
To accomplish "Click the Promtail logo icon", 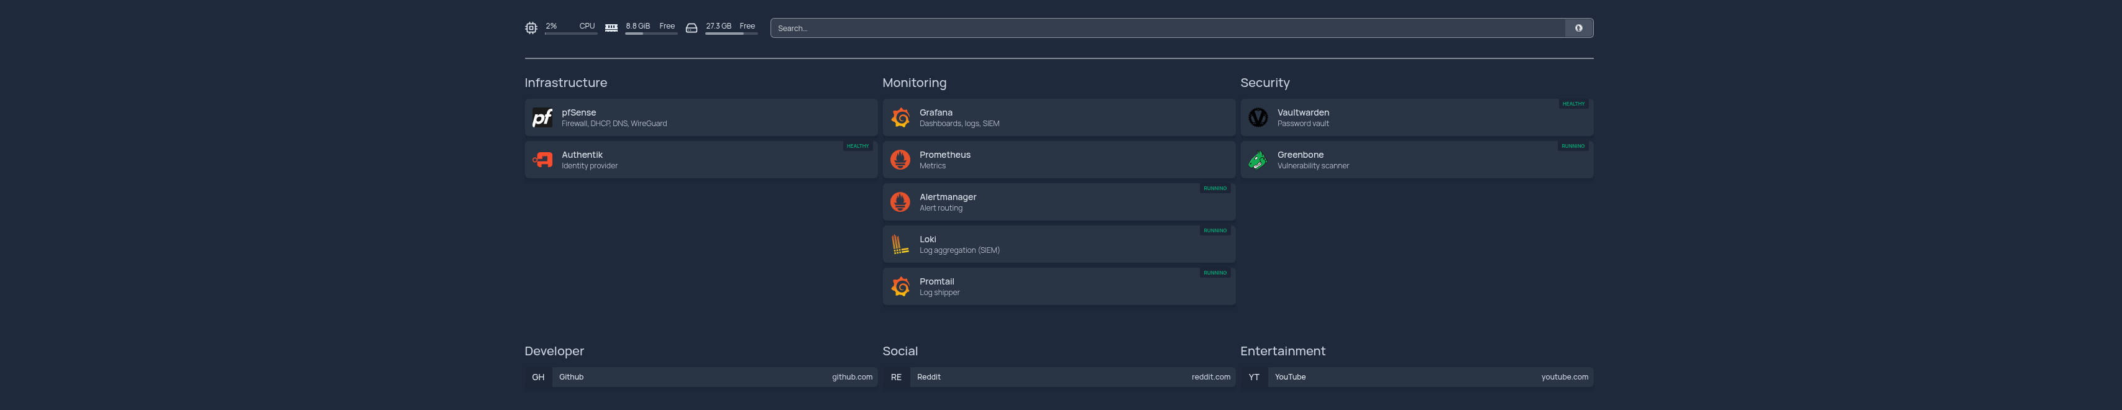I will tap(900, 286).
